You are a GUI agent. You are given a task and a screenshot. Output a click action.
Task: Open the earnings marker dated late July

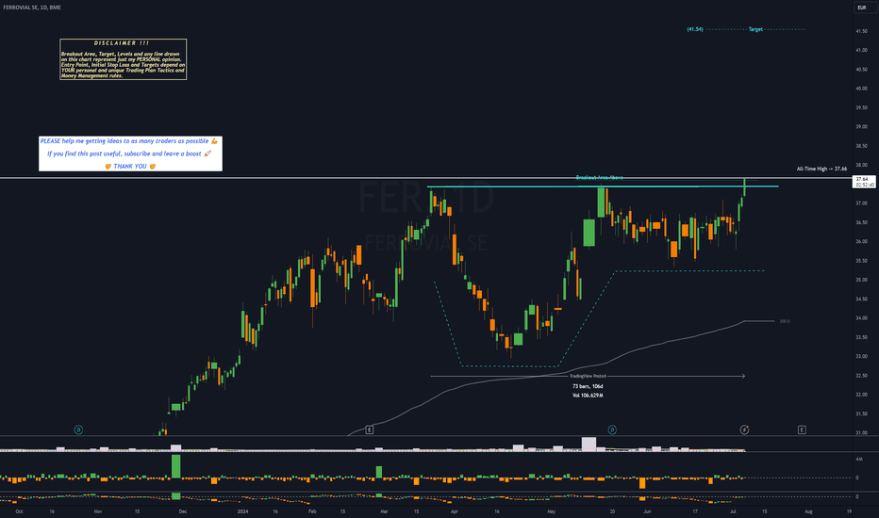[x=802, y=429]
